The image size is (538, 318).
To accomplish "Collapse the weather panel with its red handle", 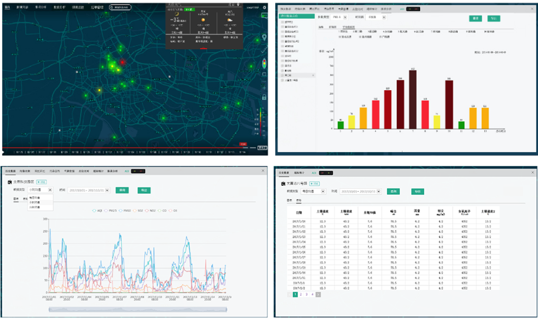I will click(204, 49).
